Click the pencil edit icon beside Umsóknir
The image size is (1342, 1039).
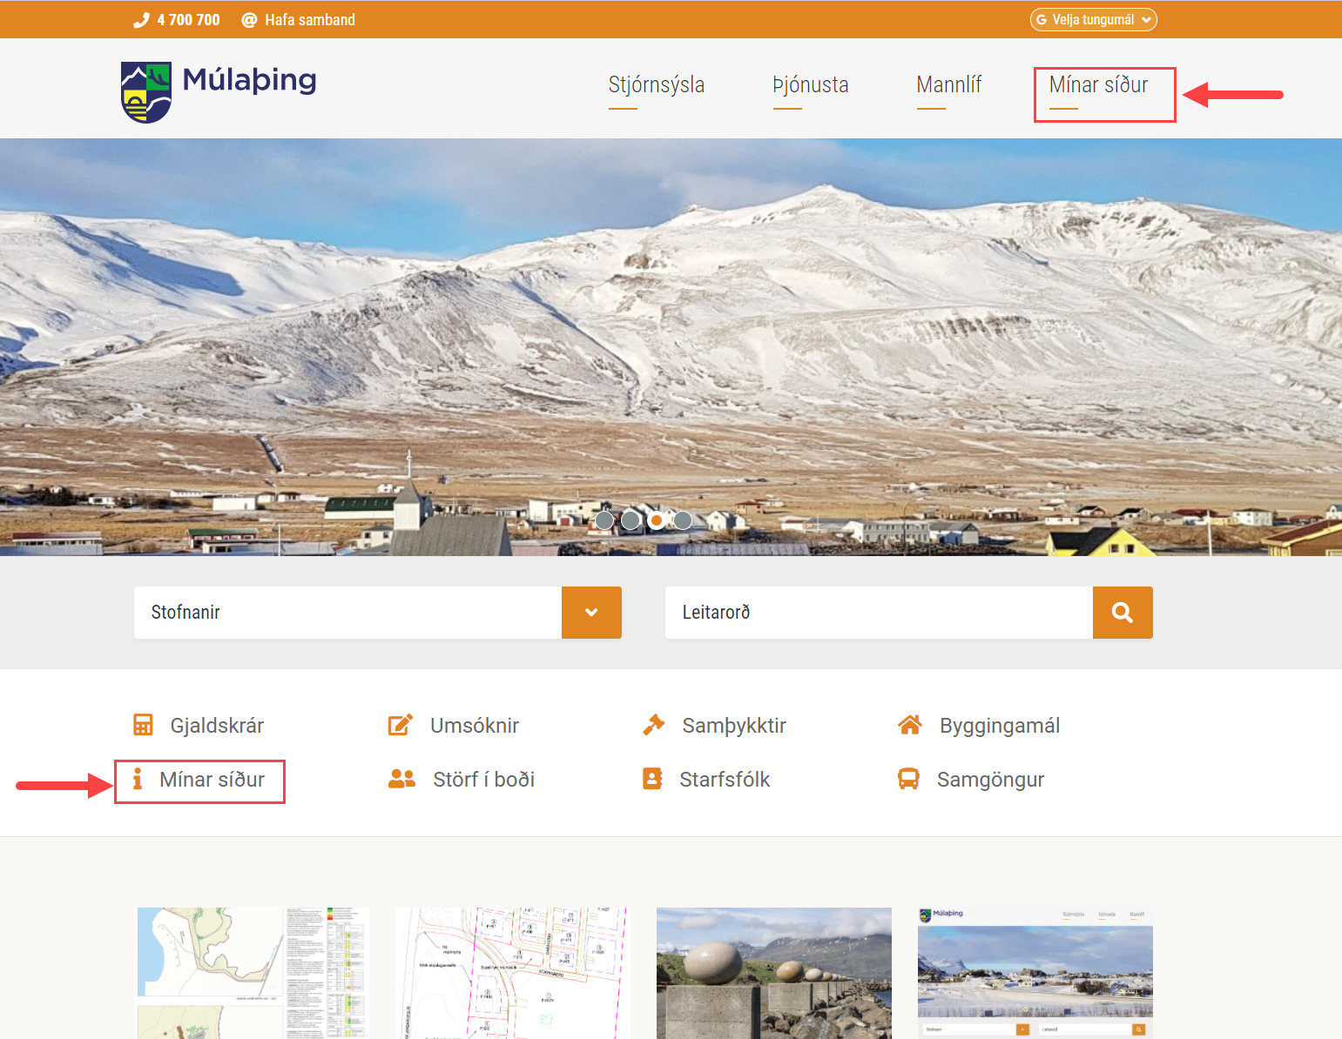400,725
